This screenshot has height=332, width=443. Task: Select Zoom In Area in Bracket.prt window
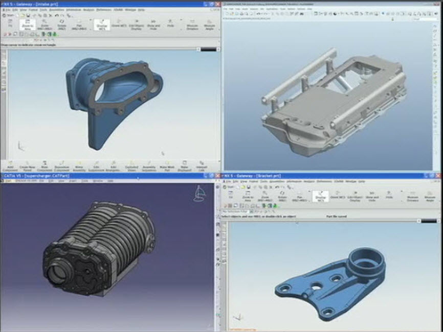tap(248, 196)
